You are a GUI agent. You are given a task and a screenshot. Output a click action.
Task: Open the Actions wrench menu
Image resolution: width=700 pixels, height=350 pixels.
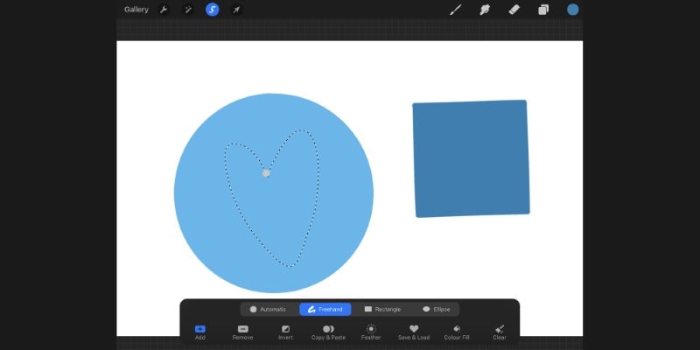pyautogui.click(x=164, y=10)
